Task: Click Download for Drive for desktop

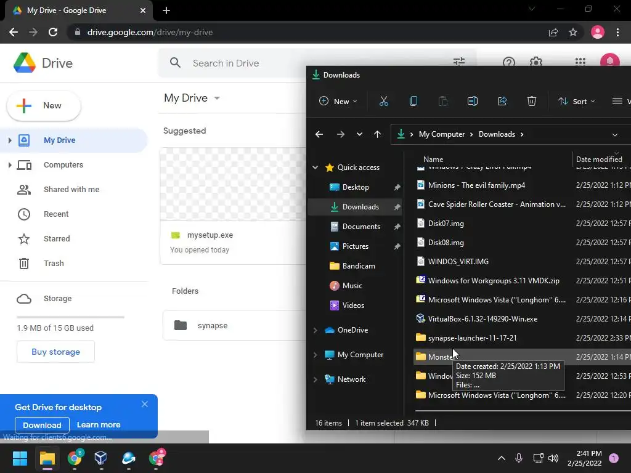Action: (42, 425)
